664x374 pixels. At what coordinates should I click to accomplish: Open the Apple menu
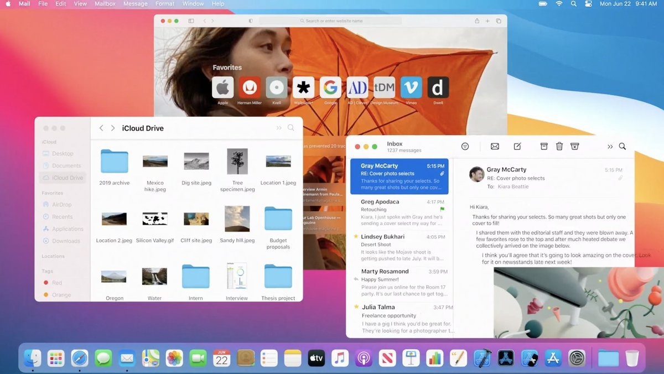8,4
